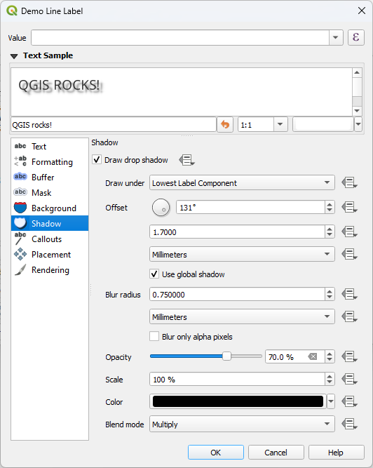
Task: Enable Blur only alpha pixels
Action: pyautogui.click(x=154, y=336)
